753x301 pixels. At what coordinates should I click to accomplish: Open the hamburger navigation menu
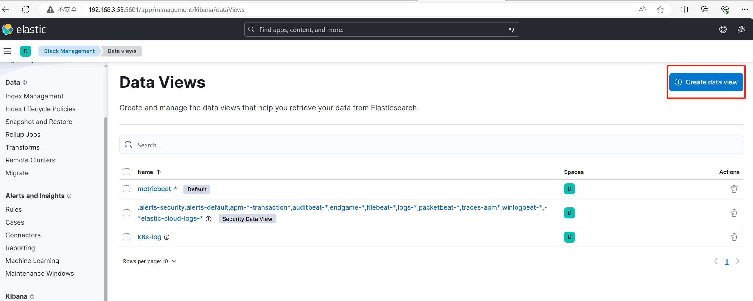pos(7,51)
